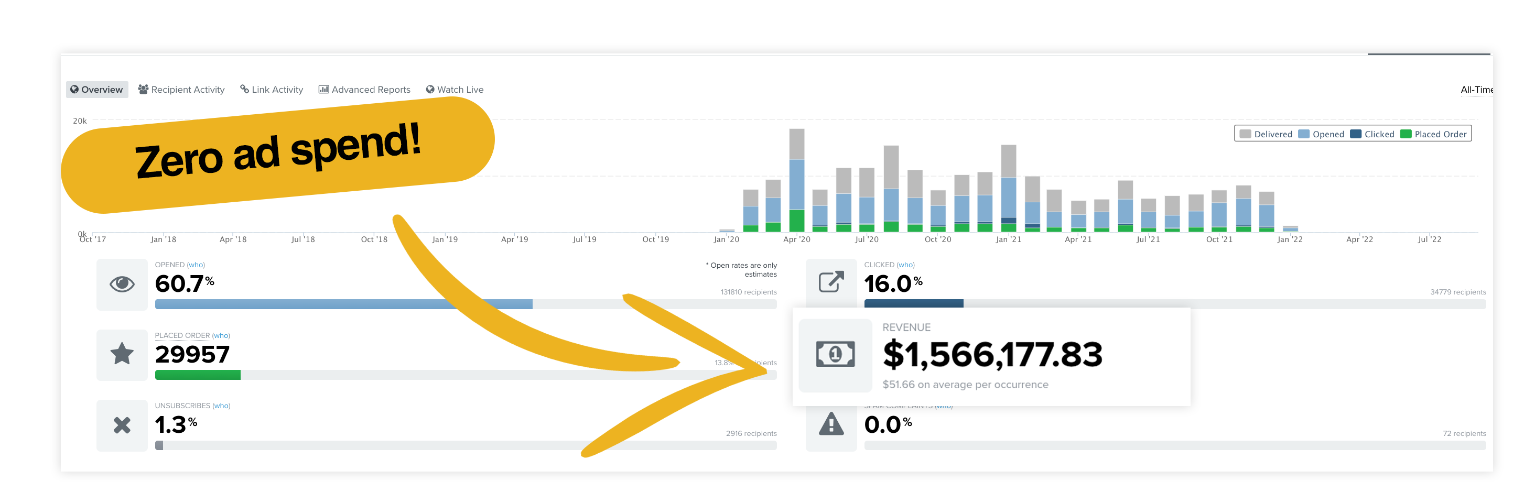Go to Advanced Reports tab
Viewport: 1535px width, 503px height.
pos(364,89)
